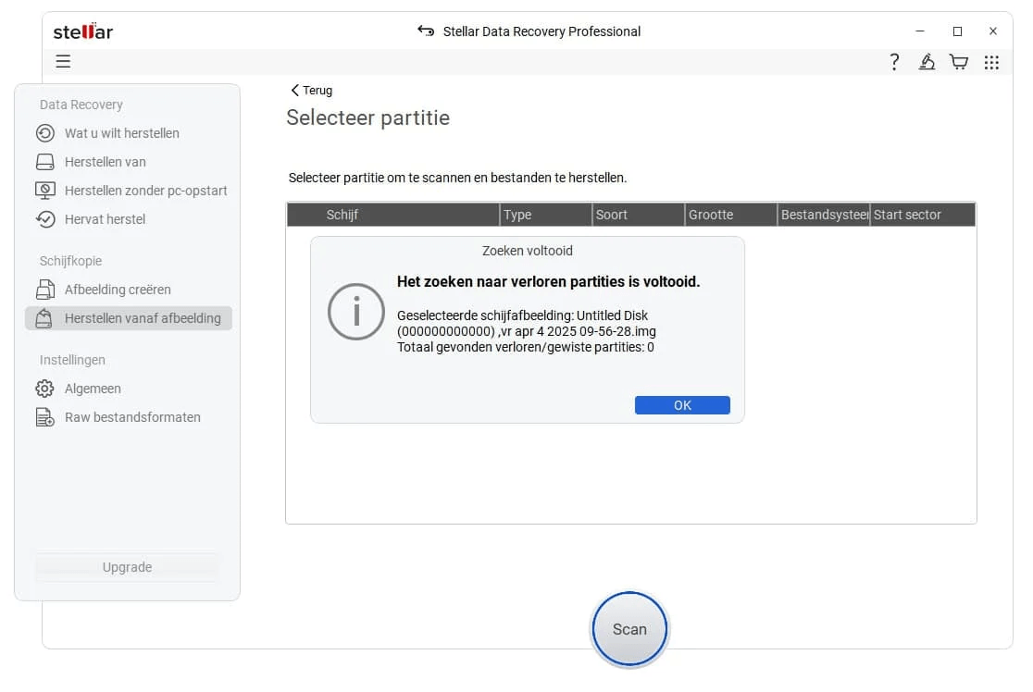
Task: Click 'Totaal gevonden verloren/gewiste partities: 0' text
Action: pyautogui.click(x=526, y=347)
